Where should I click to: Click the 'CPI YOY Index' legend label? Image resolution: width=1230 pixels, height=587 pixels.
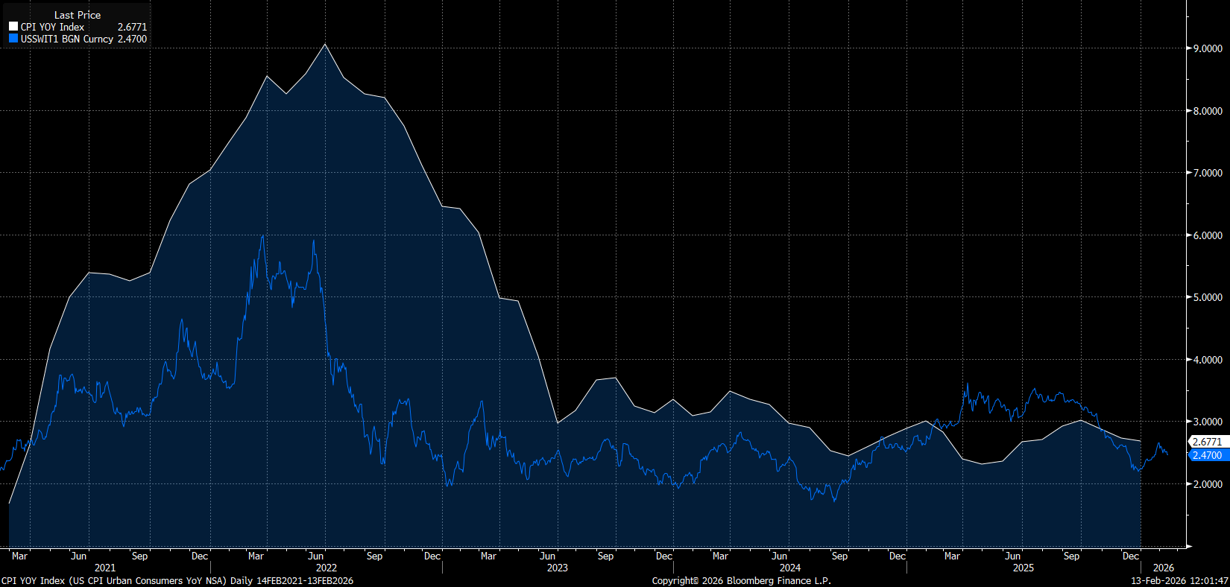(52, 27)
